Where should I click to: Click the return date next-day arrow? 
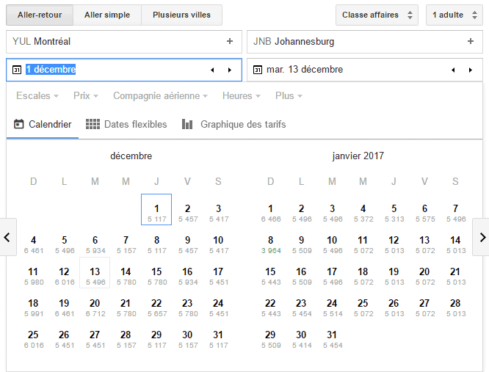click(471, 70)
